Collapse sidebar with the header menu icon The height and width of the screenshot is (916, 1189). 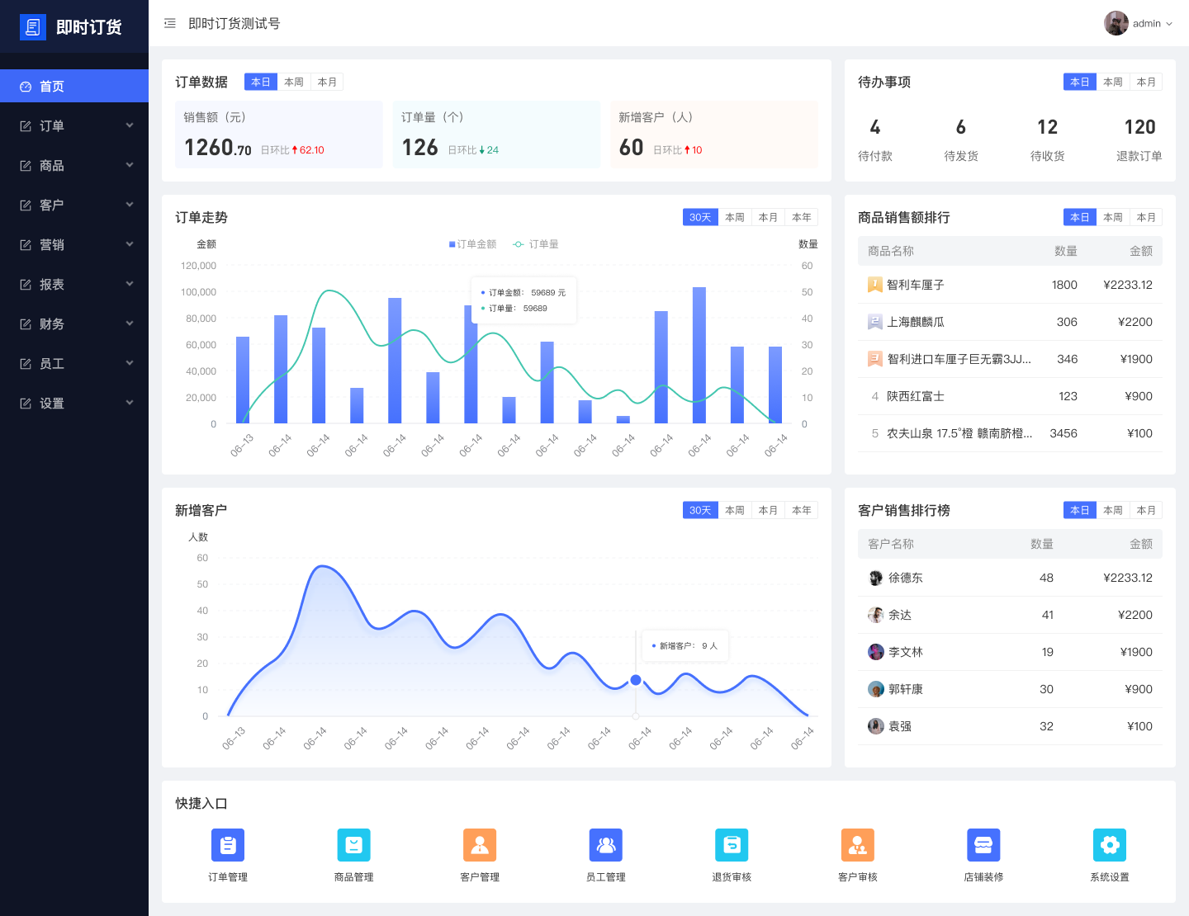(170, 24)
